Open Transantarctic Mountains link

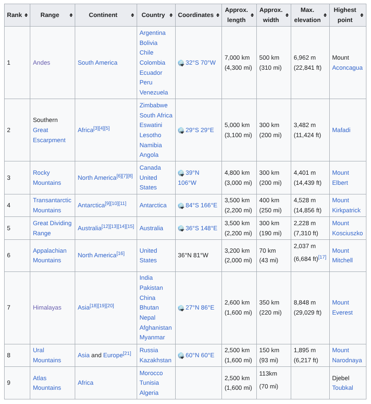pos(52,205)
